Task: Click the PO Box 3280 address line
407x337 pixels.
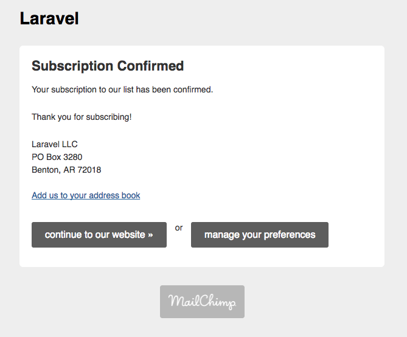Action: tap(57, 157)
